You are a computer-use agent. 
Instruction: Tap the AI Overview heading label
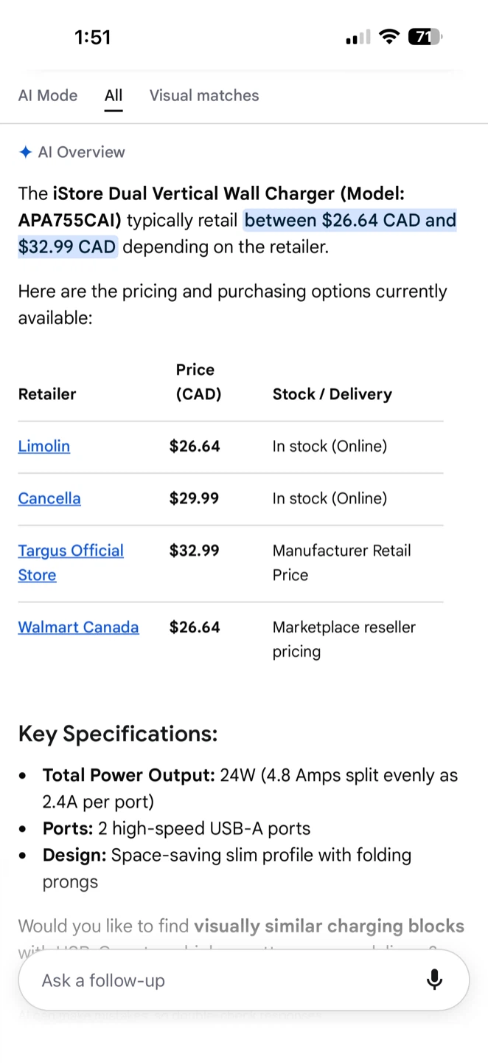(x=81, y=152)
